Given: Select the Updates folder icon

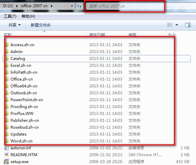Looking at the screenshot, I should coord(7,134).
